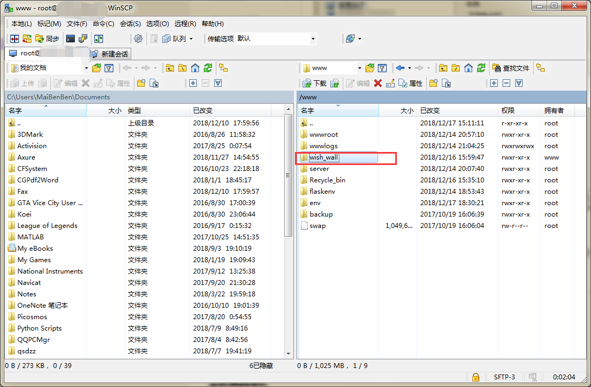The image size is (591, 387).
Task: Click the SFTP-3 status bar item
Action: point(505,377)
